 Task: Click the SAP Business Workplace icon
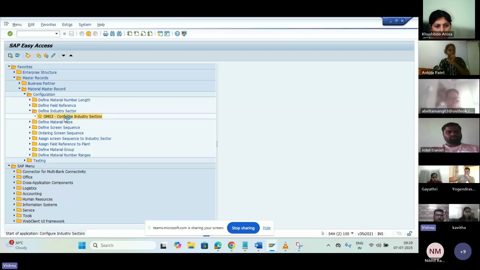(28, 55)
